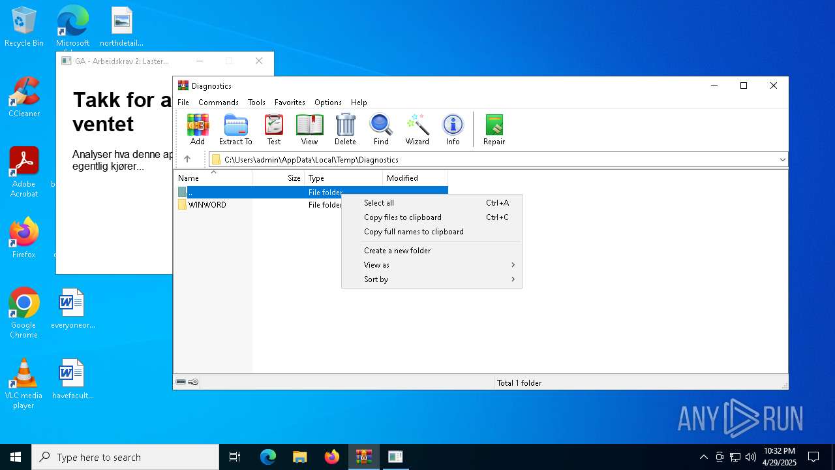
Task: Open the Find magnifier tool
Action: (x=381, y=129)
